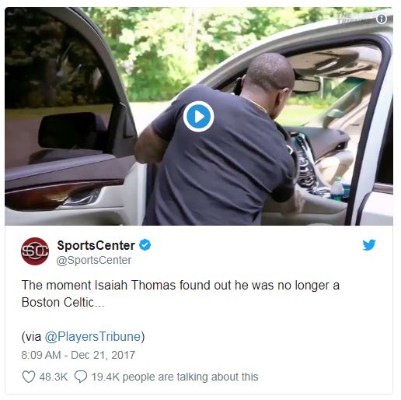401x400 pixels.
Task: Open the SportsCenter display name
Action: (96, 245)
